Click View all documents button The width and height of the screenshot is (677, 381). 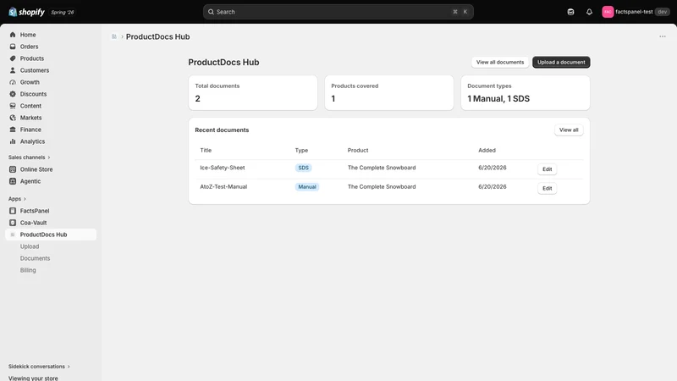click(x=500, y=62)
